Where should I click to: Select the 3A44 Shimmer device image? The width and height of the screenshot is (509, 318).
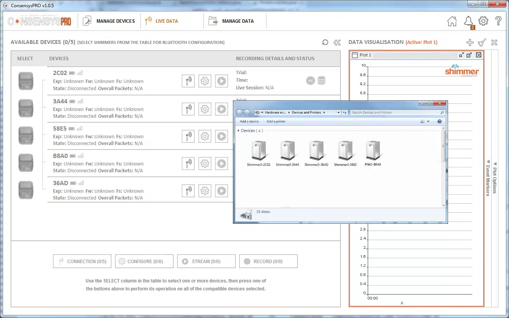tap(26, 108)
